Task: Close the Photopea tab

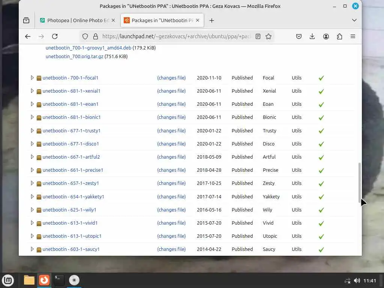Action: (113, 20)
